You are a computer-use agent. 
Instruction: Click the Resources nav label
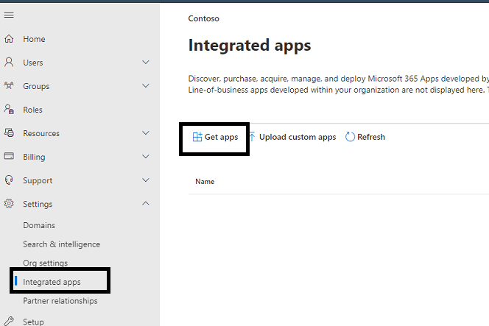click(x=41, y=133)
